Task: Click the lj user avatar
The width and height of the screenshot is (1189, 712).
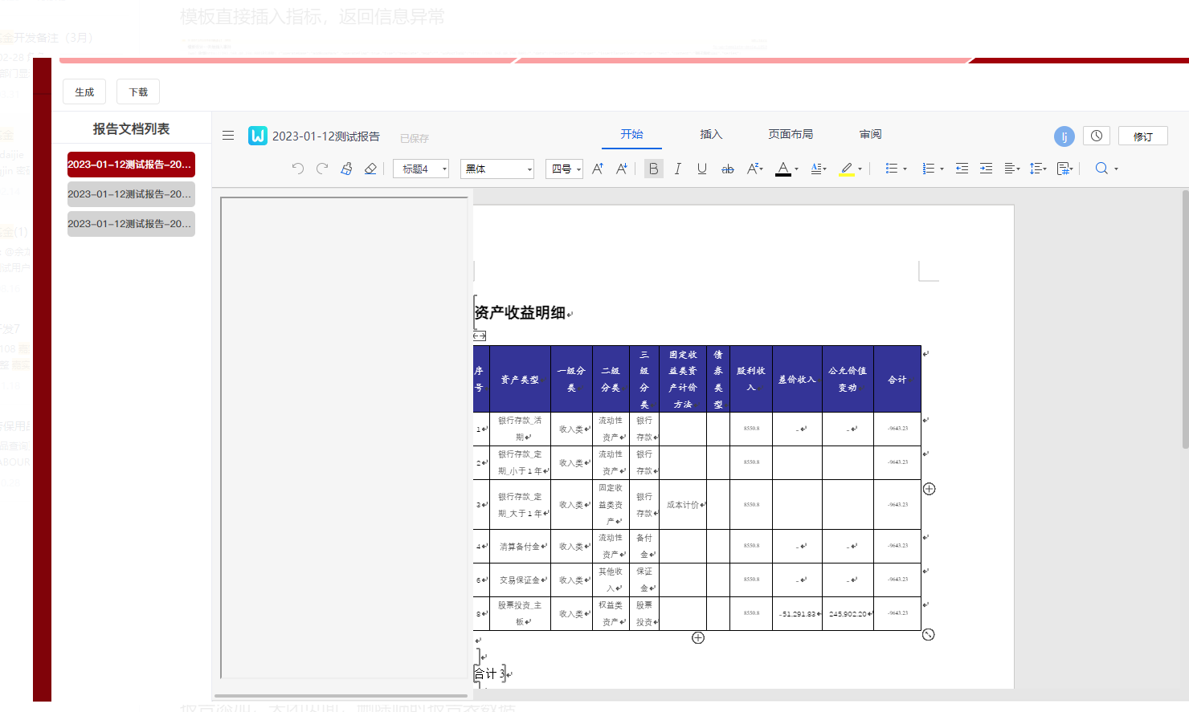Action: coord(1064,136)
